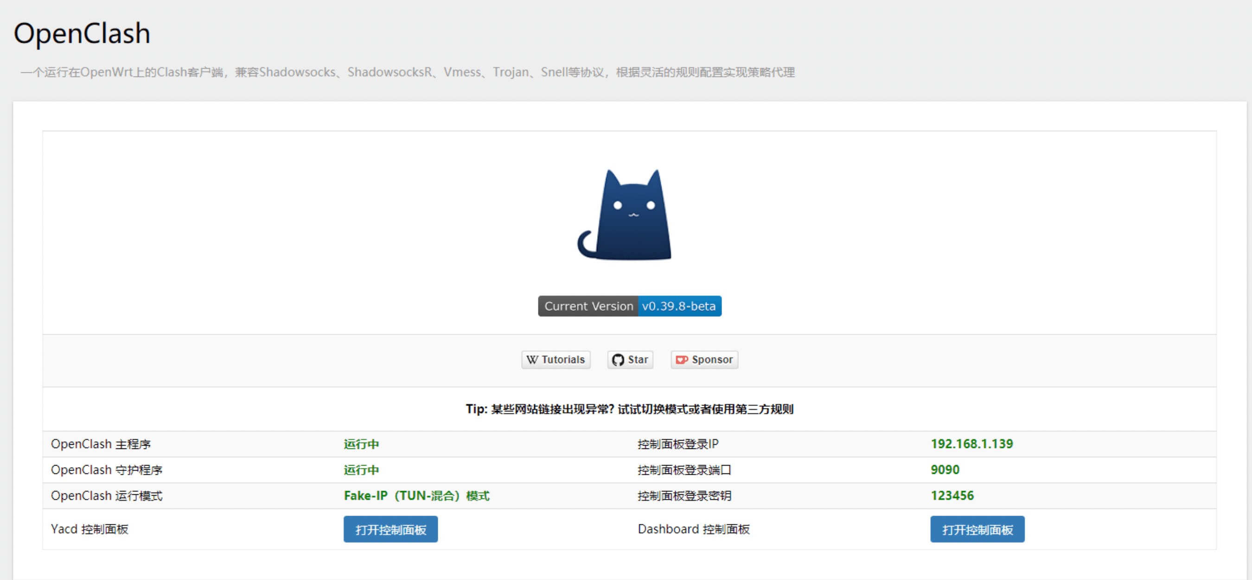Select the control panel port 9090

click(x=945, y=469)
